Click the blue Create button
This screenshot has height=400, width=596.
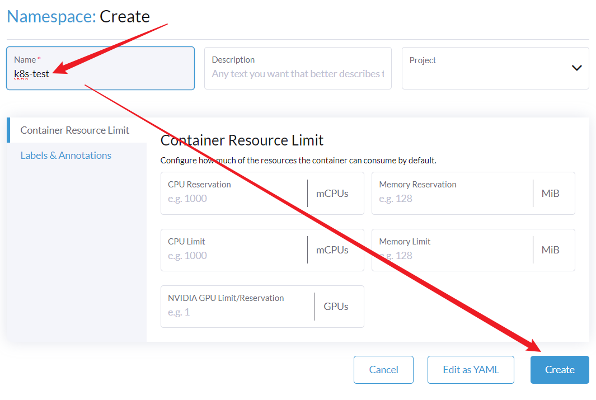pyautogui.click(x=560, y=370)
